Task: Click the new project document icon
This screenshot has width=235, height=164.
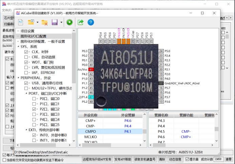Action: pyautogui.click(x=21, y=22)
